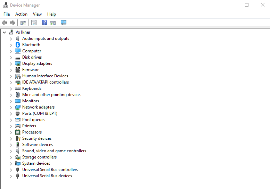Select Universal Serial Bus devices label
Image resolution: width=270 pixels, height=189 pixels.
(x=47, y=176)
